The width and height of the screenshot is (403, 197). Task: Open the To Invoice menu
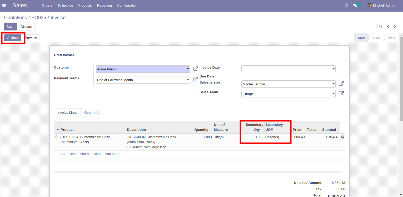pos(65,5)
